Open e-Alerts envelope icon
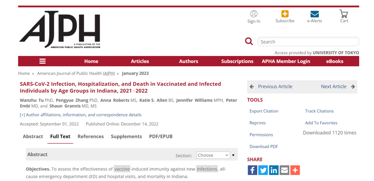The height and width of the screenshot is (181, 374). click(x=315, y=14)
